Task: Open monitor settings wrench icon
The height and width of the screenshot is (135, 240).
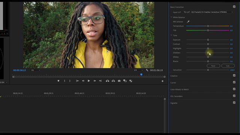Action: tap(147, 70)
